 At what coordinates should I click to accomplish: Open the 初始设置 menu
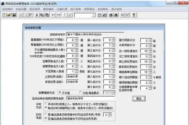pyautogui.click(x=21, y=9)
